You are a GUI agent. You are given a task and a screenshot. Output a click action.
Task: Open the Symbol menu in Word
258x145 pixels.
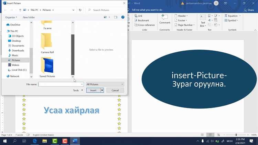pyautogui.click(x=231, y=20)
